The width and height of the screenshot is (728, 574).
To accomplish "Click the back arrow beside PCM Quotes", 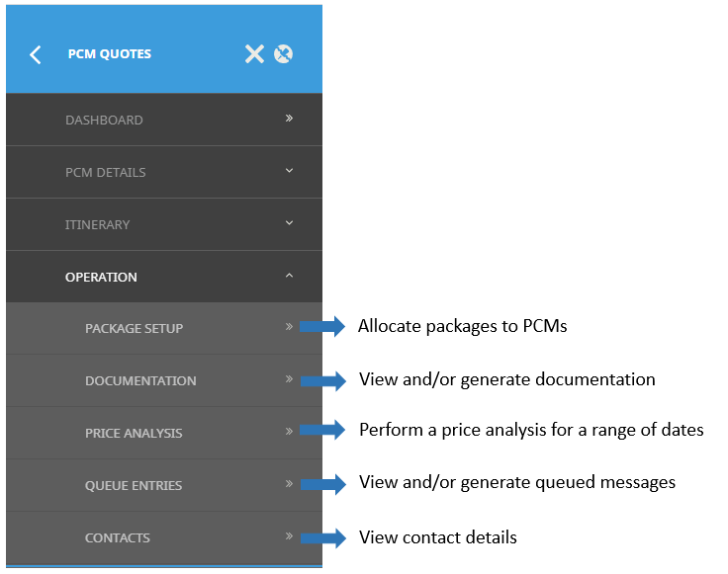I will tap(36, 54).
